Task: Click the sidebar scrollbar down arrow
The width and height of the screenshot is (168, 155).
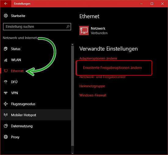Action: 72,153
